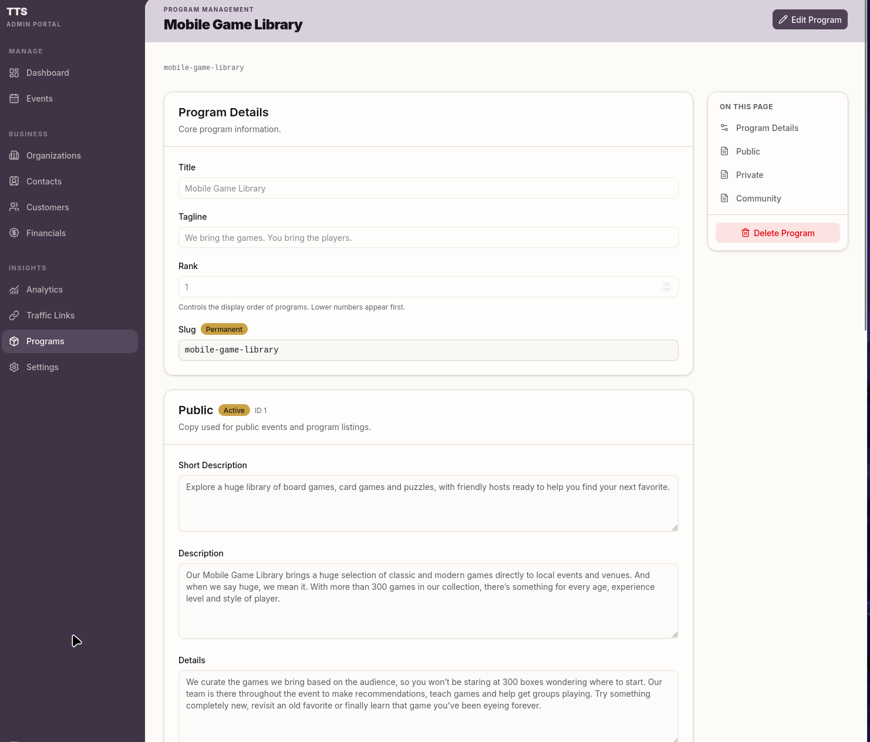
Task: Click the Analytics chart icon
Action: coord(14,290)
